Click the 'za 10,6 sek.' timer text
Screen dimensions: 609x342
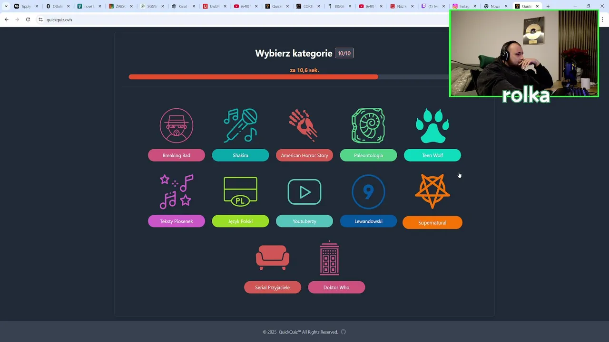point(304,70)
